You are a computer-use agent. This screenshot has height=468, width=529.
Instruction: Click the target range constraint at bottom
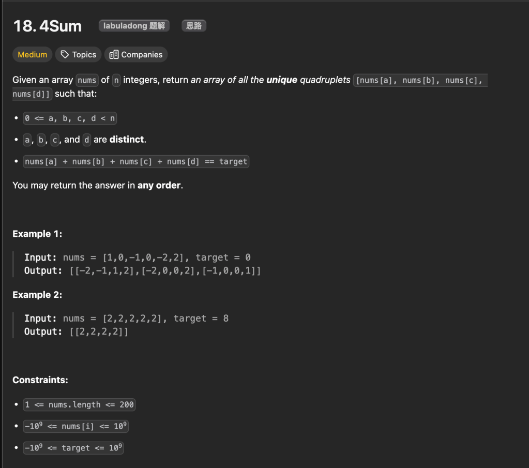tap(73, 448)
